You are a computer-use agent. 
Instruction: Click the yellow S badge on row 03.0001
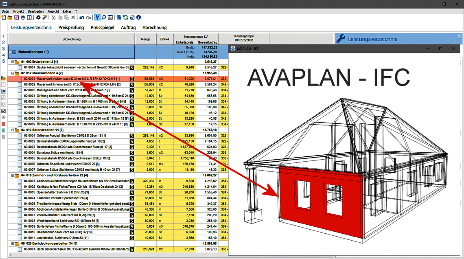[x=132, y=136]
